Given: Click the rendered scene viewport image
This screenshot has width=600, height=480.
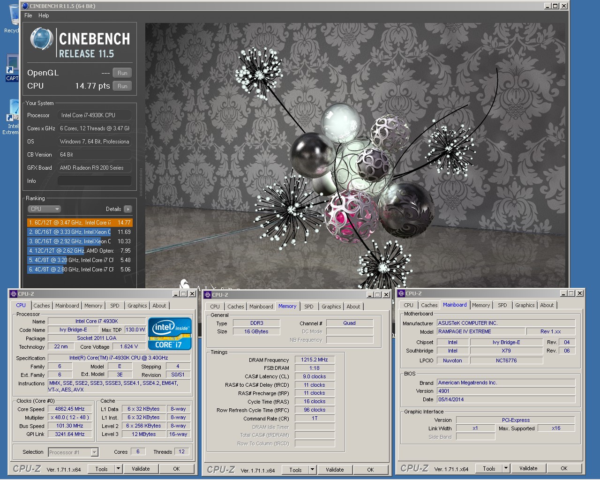Looking at the screenshot, I should [354, 155].
